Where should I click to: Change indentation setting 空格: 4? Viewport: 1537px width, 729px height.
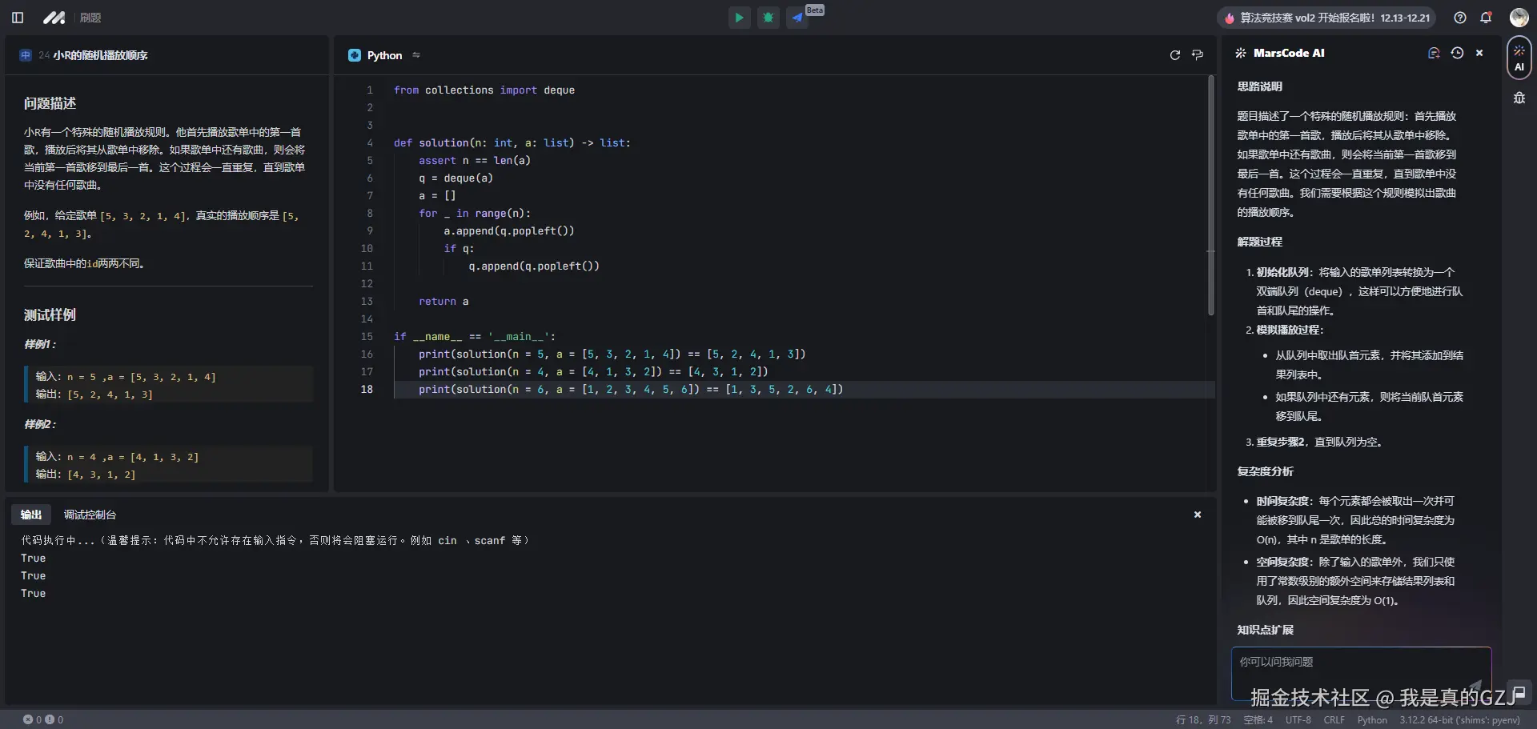tap(1258, 719)
